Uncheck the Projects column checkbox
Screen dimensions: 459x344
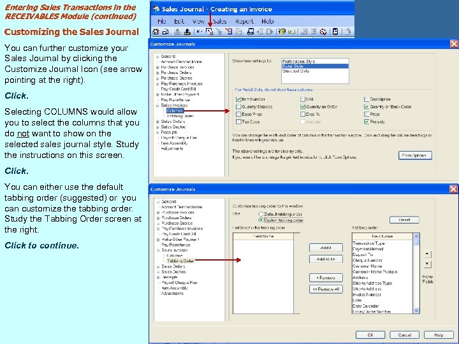pos(366,122)
